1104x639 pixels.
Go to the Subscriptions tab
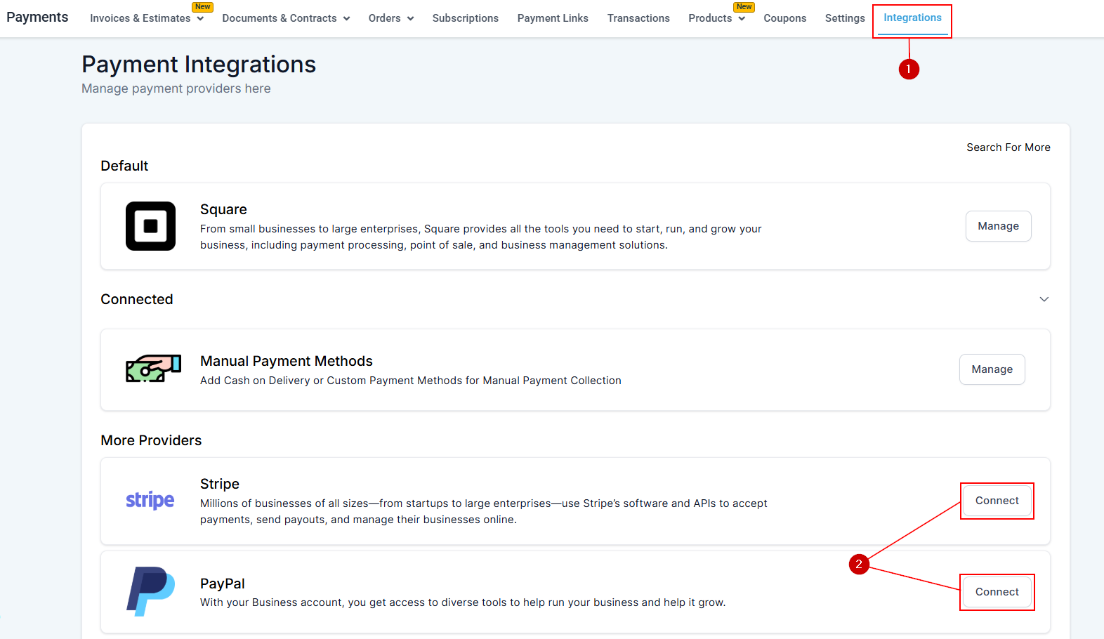point(465,18)
